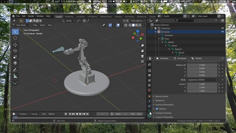
Task: Activate the Transform tool
Action: tap(15, 63)
